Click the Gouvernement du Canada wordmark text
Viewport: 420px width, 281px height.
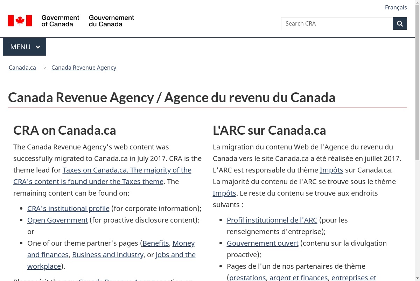pyautogui.click(x=111, y=21)
